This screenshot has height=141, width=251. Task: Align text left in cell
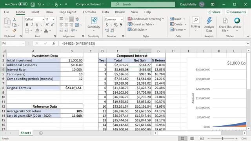click(x=61, y=25)
